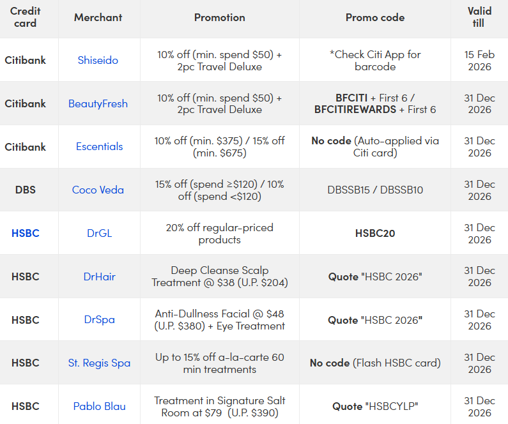Select the DBSSB15 / DBSSB10 promo code cell
This screenshot has height=424, width=508.
coord(374,190)
